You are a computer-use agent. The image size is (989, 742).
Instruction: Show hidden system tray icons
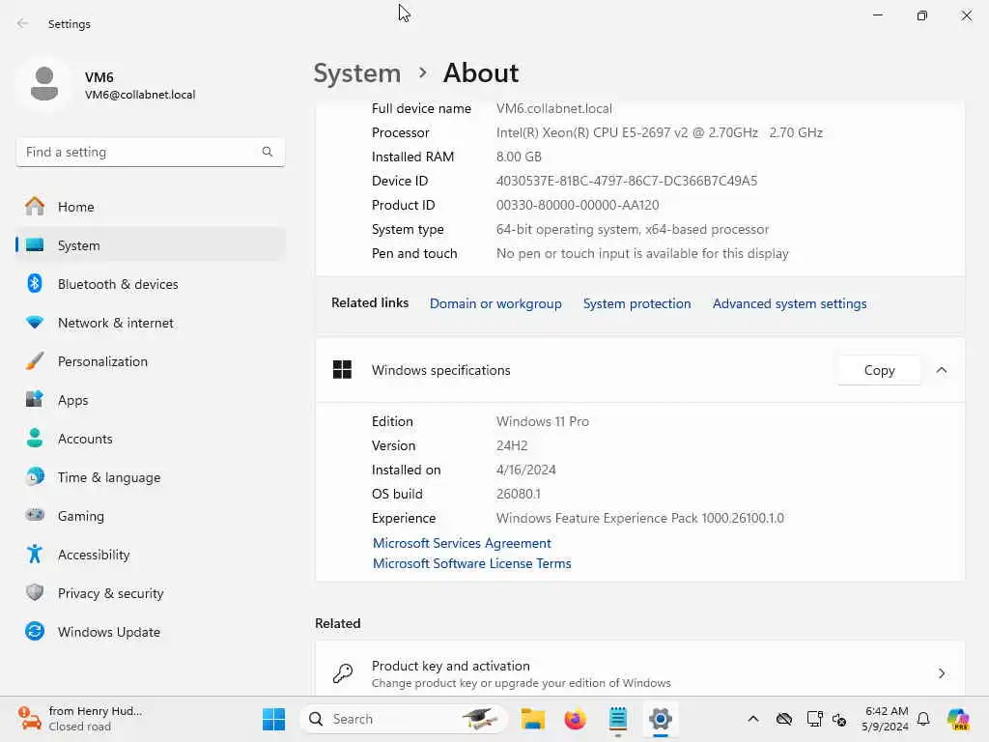(753, 719)
